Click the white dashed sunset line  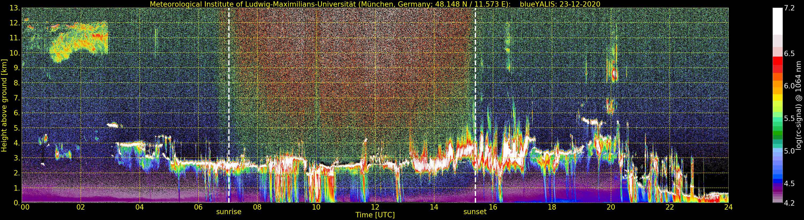475,105
